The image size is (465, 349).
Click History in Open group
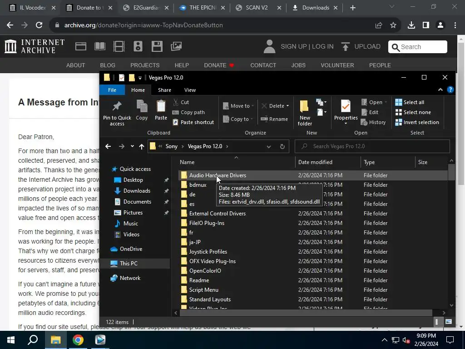point(373,122)
